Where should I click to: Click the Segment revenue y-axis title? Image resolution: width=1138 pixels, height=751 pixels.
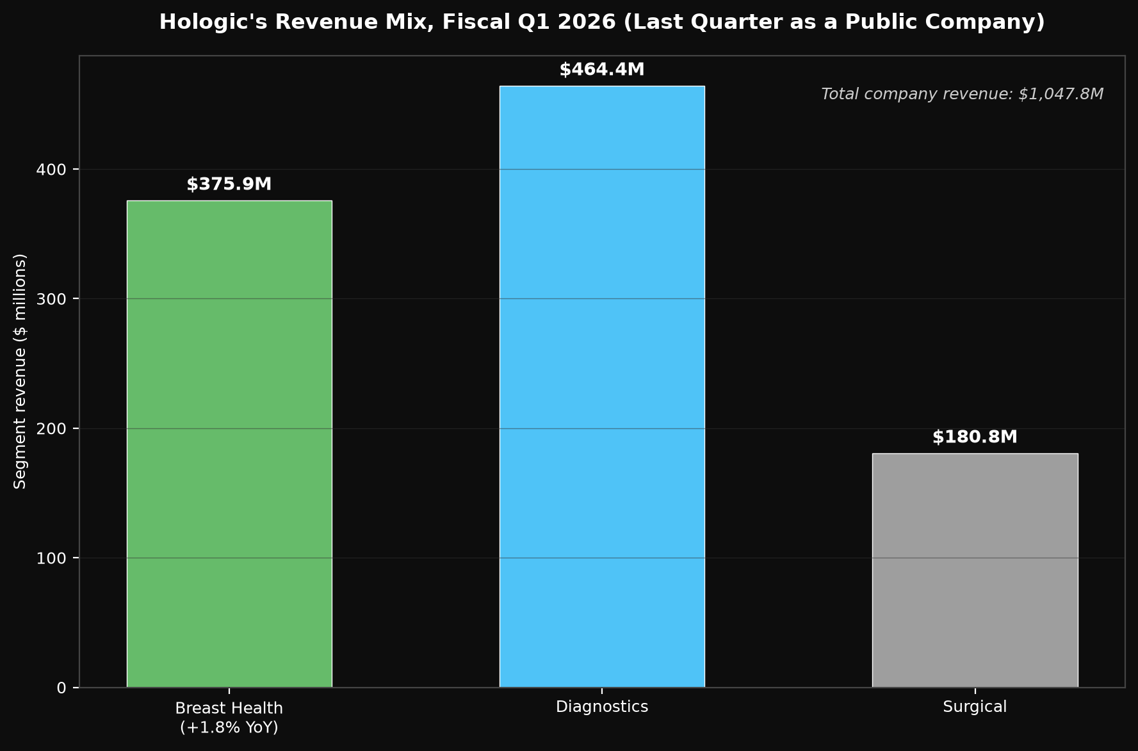point(20,371)
